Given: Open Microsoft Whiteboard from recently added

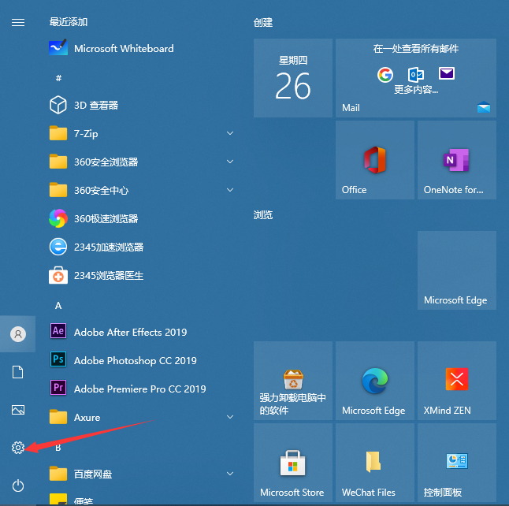Looking at the screenshot, I should tap(124, 48).
